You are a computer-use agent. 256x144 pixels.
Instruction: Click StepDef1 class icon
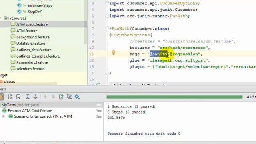(x=19, y=12)
